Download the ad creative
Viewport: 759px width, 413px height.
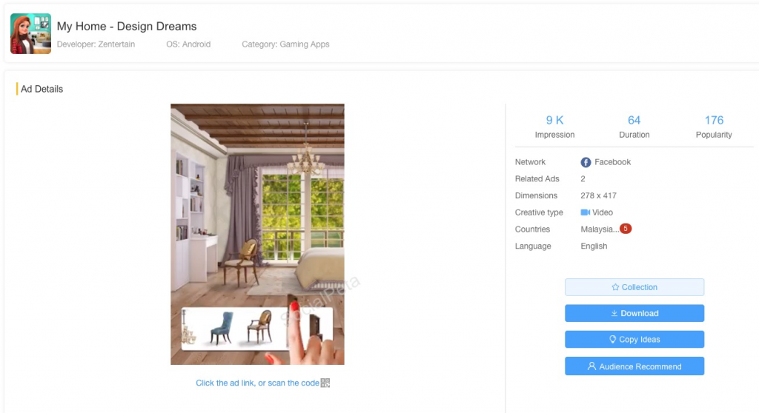[x=634, y=313]
